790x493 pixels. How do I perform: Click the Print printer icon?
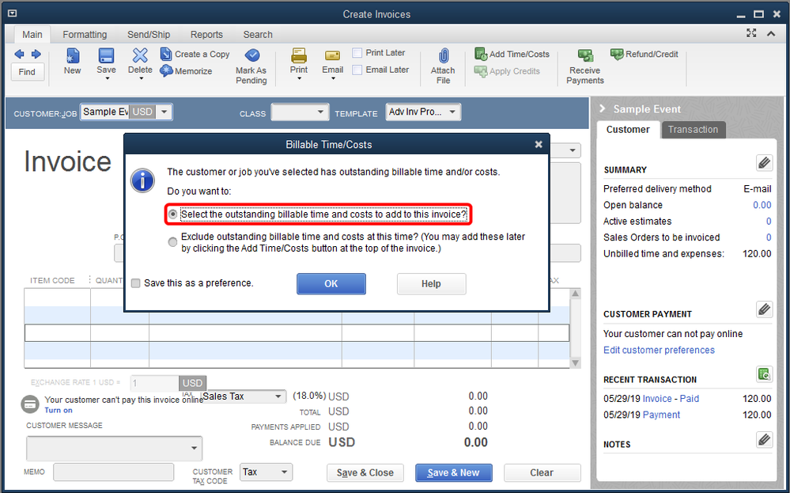point(299,55)
